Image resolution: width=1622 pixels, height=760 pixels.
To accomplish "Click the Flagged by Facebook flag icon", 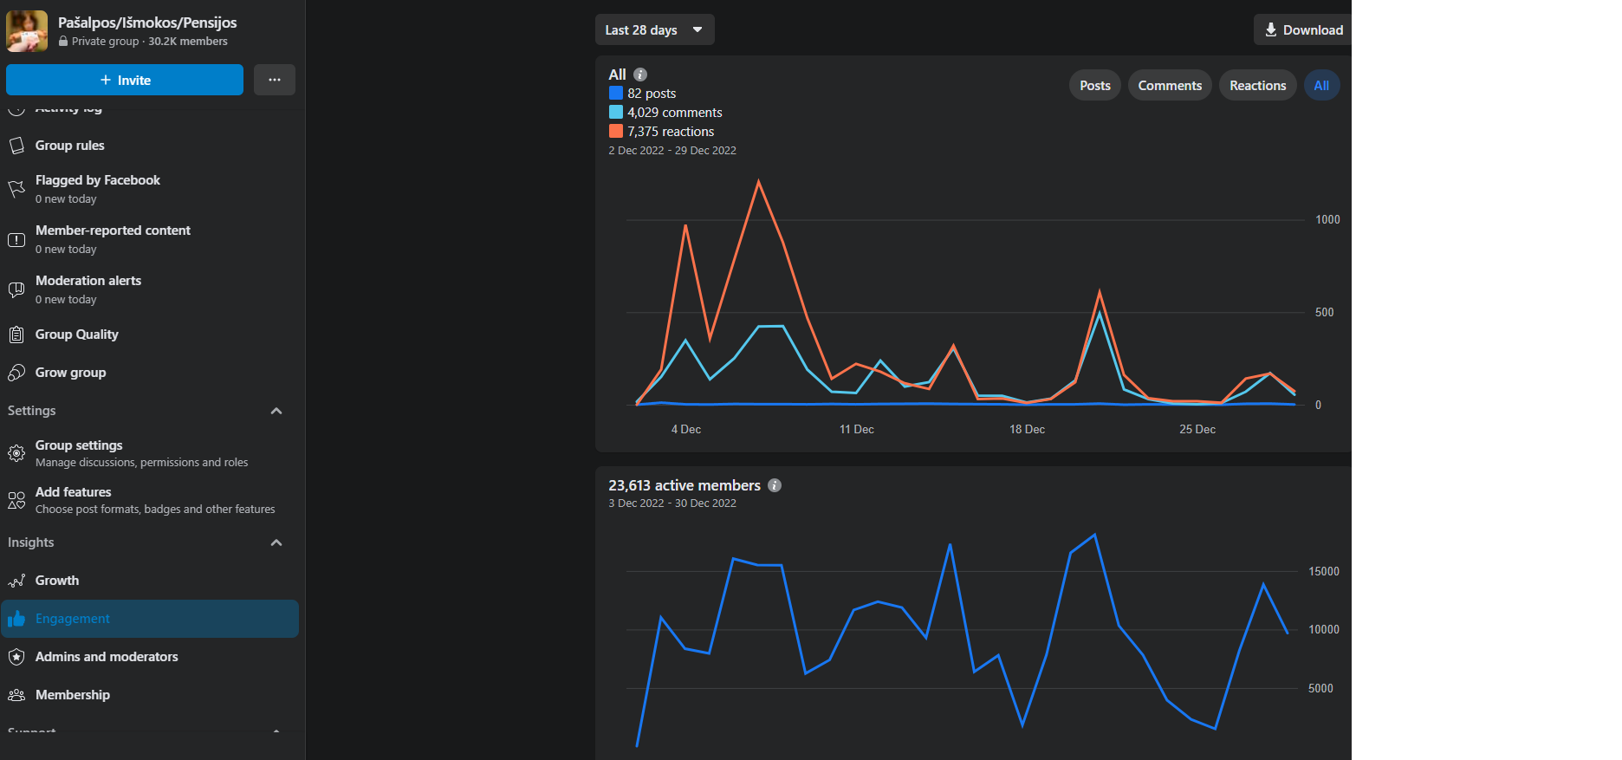I will coord(16,189).
